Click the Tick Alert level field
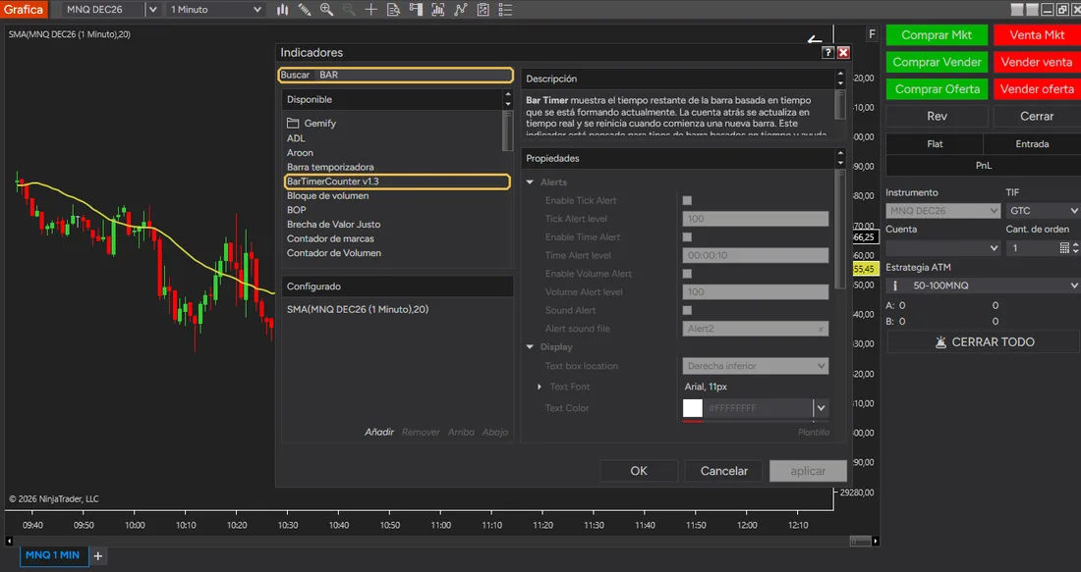This screenshot has width=1081, height=572. (x=756, y=219)
